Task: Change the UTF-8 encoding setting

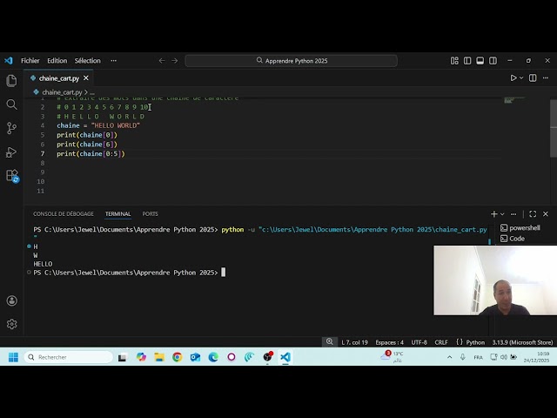Action: coord(419,342)
